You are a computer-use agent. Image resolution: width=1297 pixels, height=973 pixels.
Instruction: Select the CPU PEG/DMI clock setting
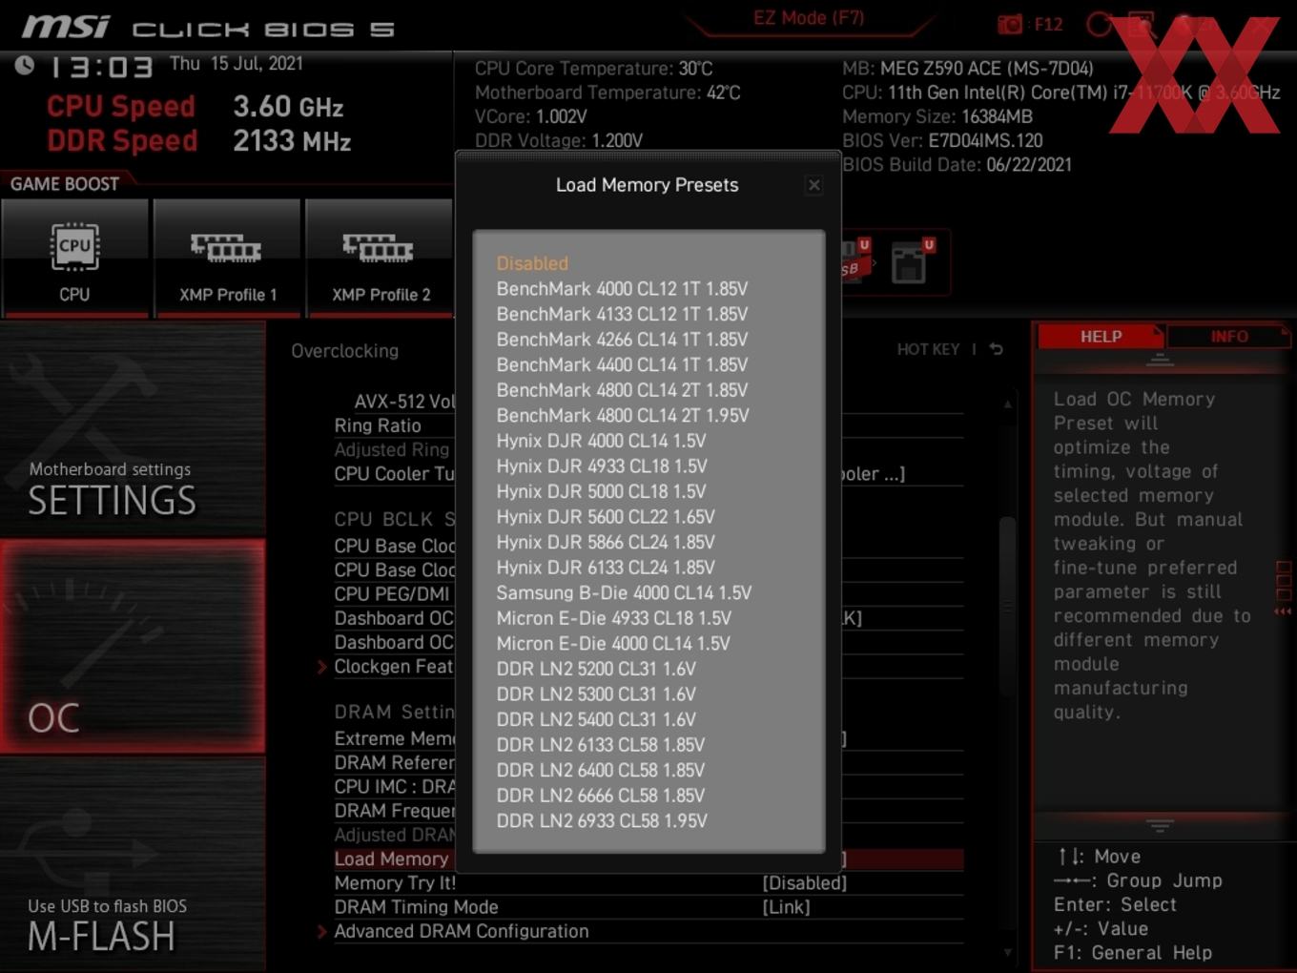tap(393, 593)
